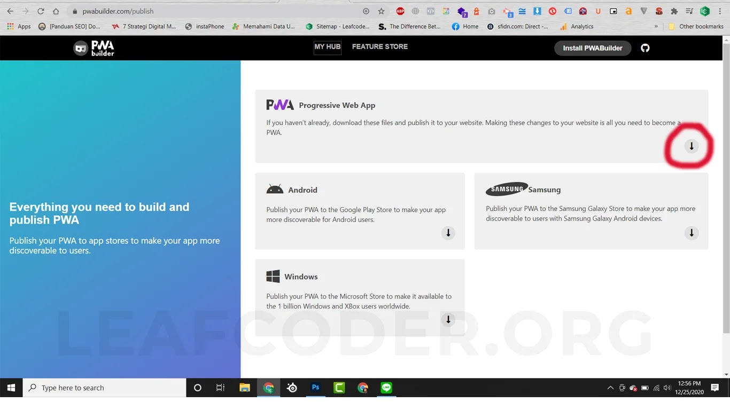The width and height of the screenshot is (730, 410).
Task: Open the taskbar clock showing 12:56 PM
Action: coord(689,388)
